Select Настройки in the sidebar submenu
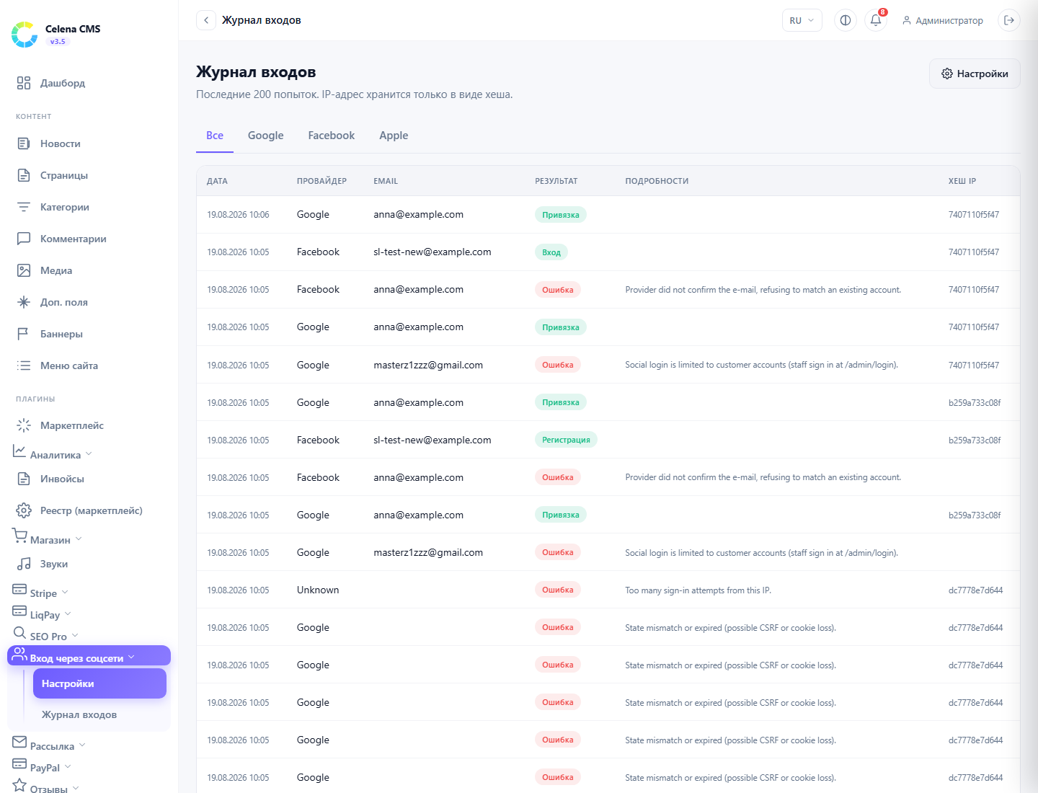This screenshot has width=1038, height=793. click(99, 683)
